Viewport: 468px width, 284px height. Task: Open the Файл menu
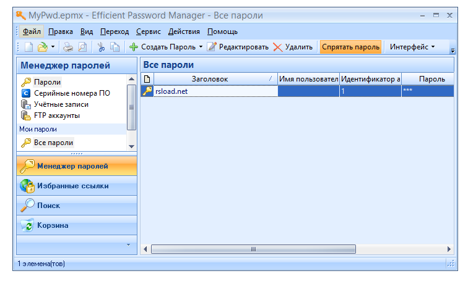(x=32, y=31)
